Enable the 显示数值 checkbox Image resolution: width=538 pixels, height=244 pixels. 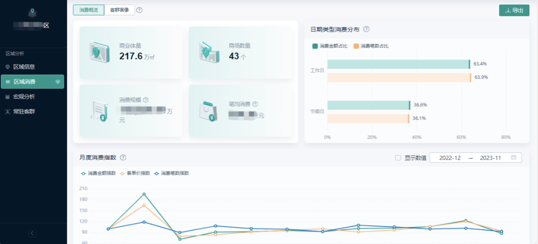coord(398,158)
